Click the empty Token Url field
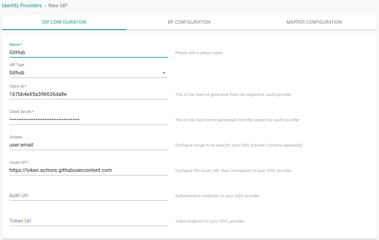Screen dimensions: 379x240 point(88,221)
